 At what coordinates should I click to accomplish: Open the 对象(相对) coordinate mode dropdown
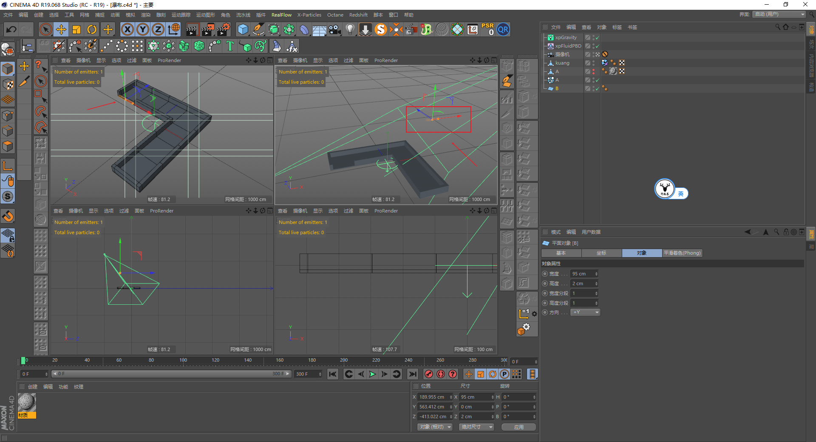tap(435, 427)
